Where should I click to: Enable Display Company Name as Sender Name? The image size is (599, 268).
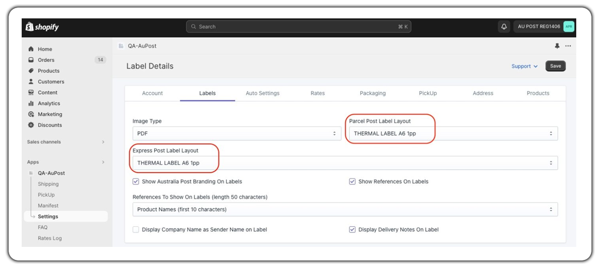[x=135, y=230]
